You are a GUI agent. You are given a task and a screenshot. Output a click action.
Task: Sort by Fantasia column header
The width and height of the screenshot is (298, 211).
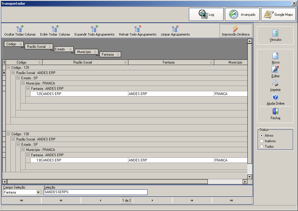171,62
